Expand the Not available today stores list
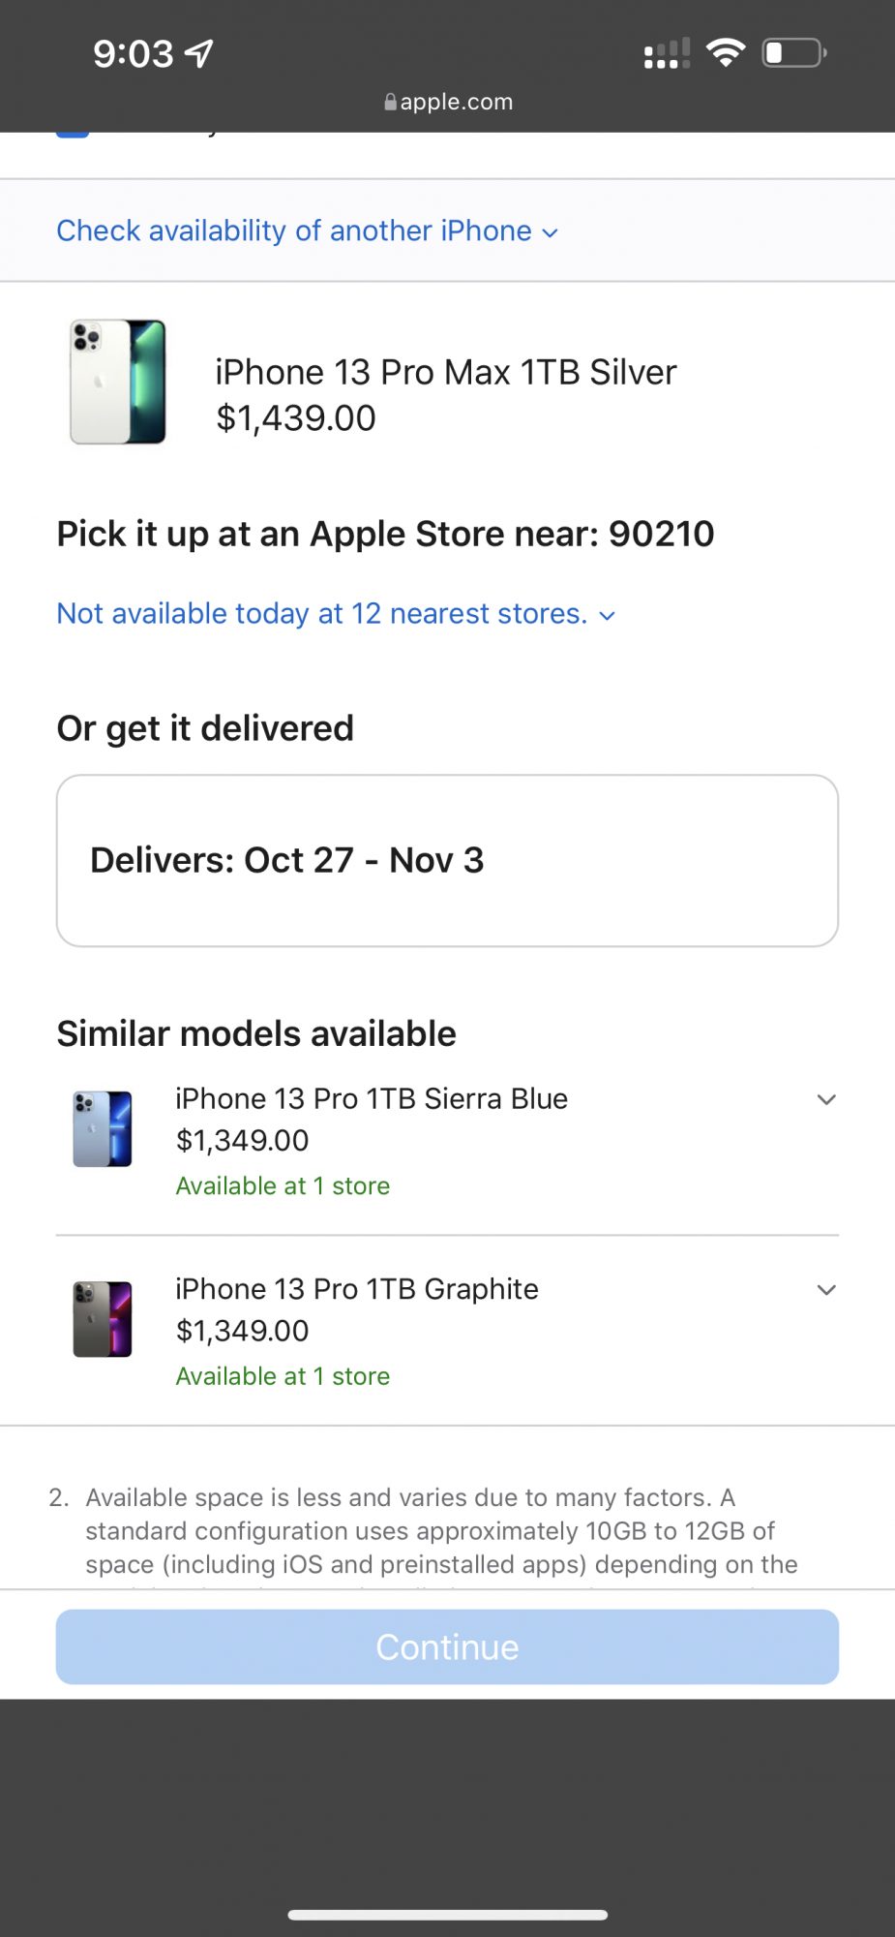895x1937 pixels. pos(336,613)
